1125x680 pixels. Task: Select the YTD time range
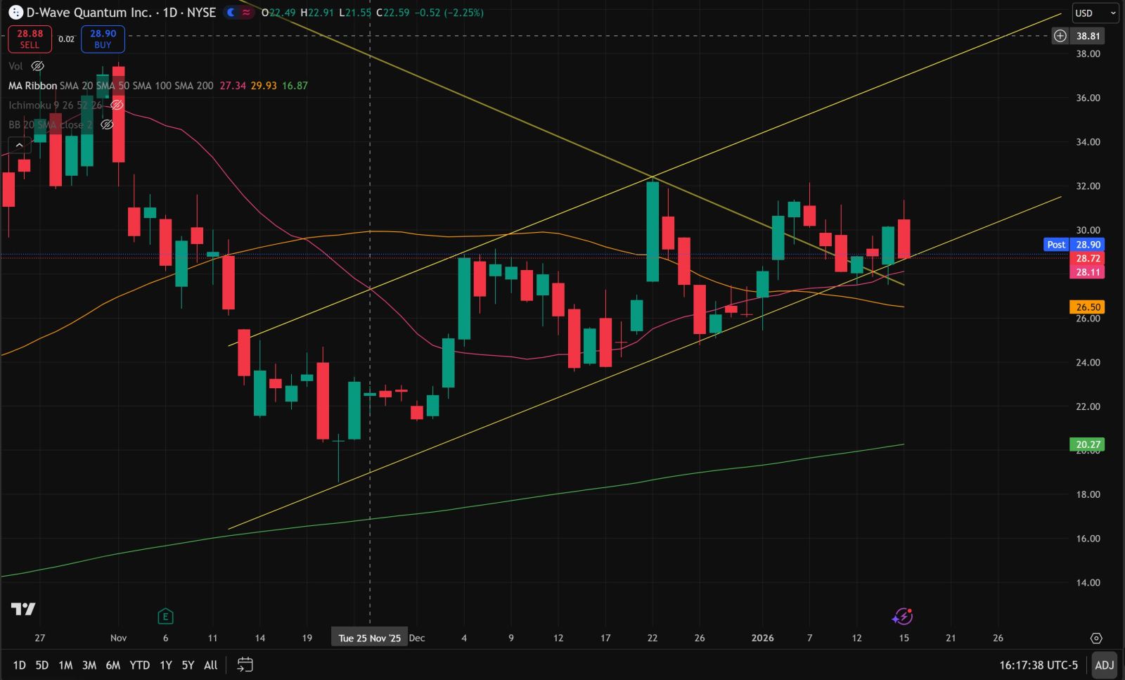tap(139, 665)
